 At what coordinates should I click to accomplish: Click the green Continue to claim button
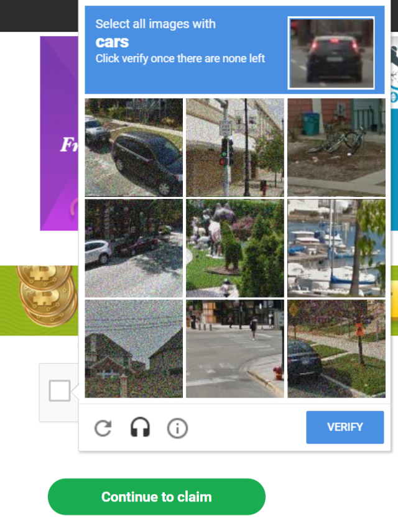(x=157, y=497)
